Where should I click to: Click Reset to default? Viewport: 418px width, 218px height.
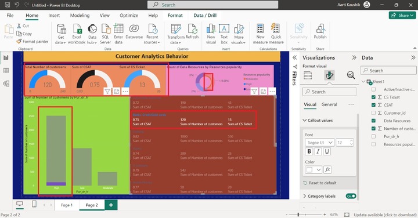pos(320,183)
